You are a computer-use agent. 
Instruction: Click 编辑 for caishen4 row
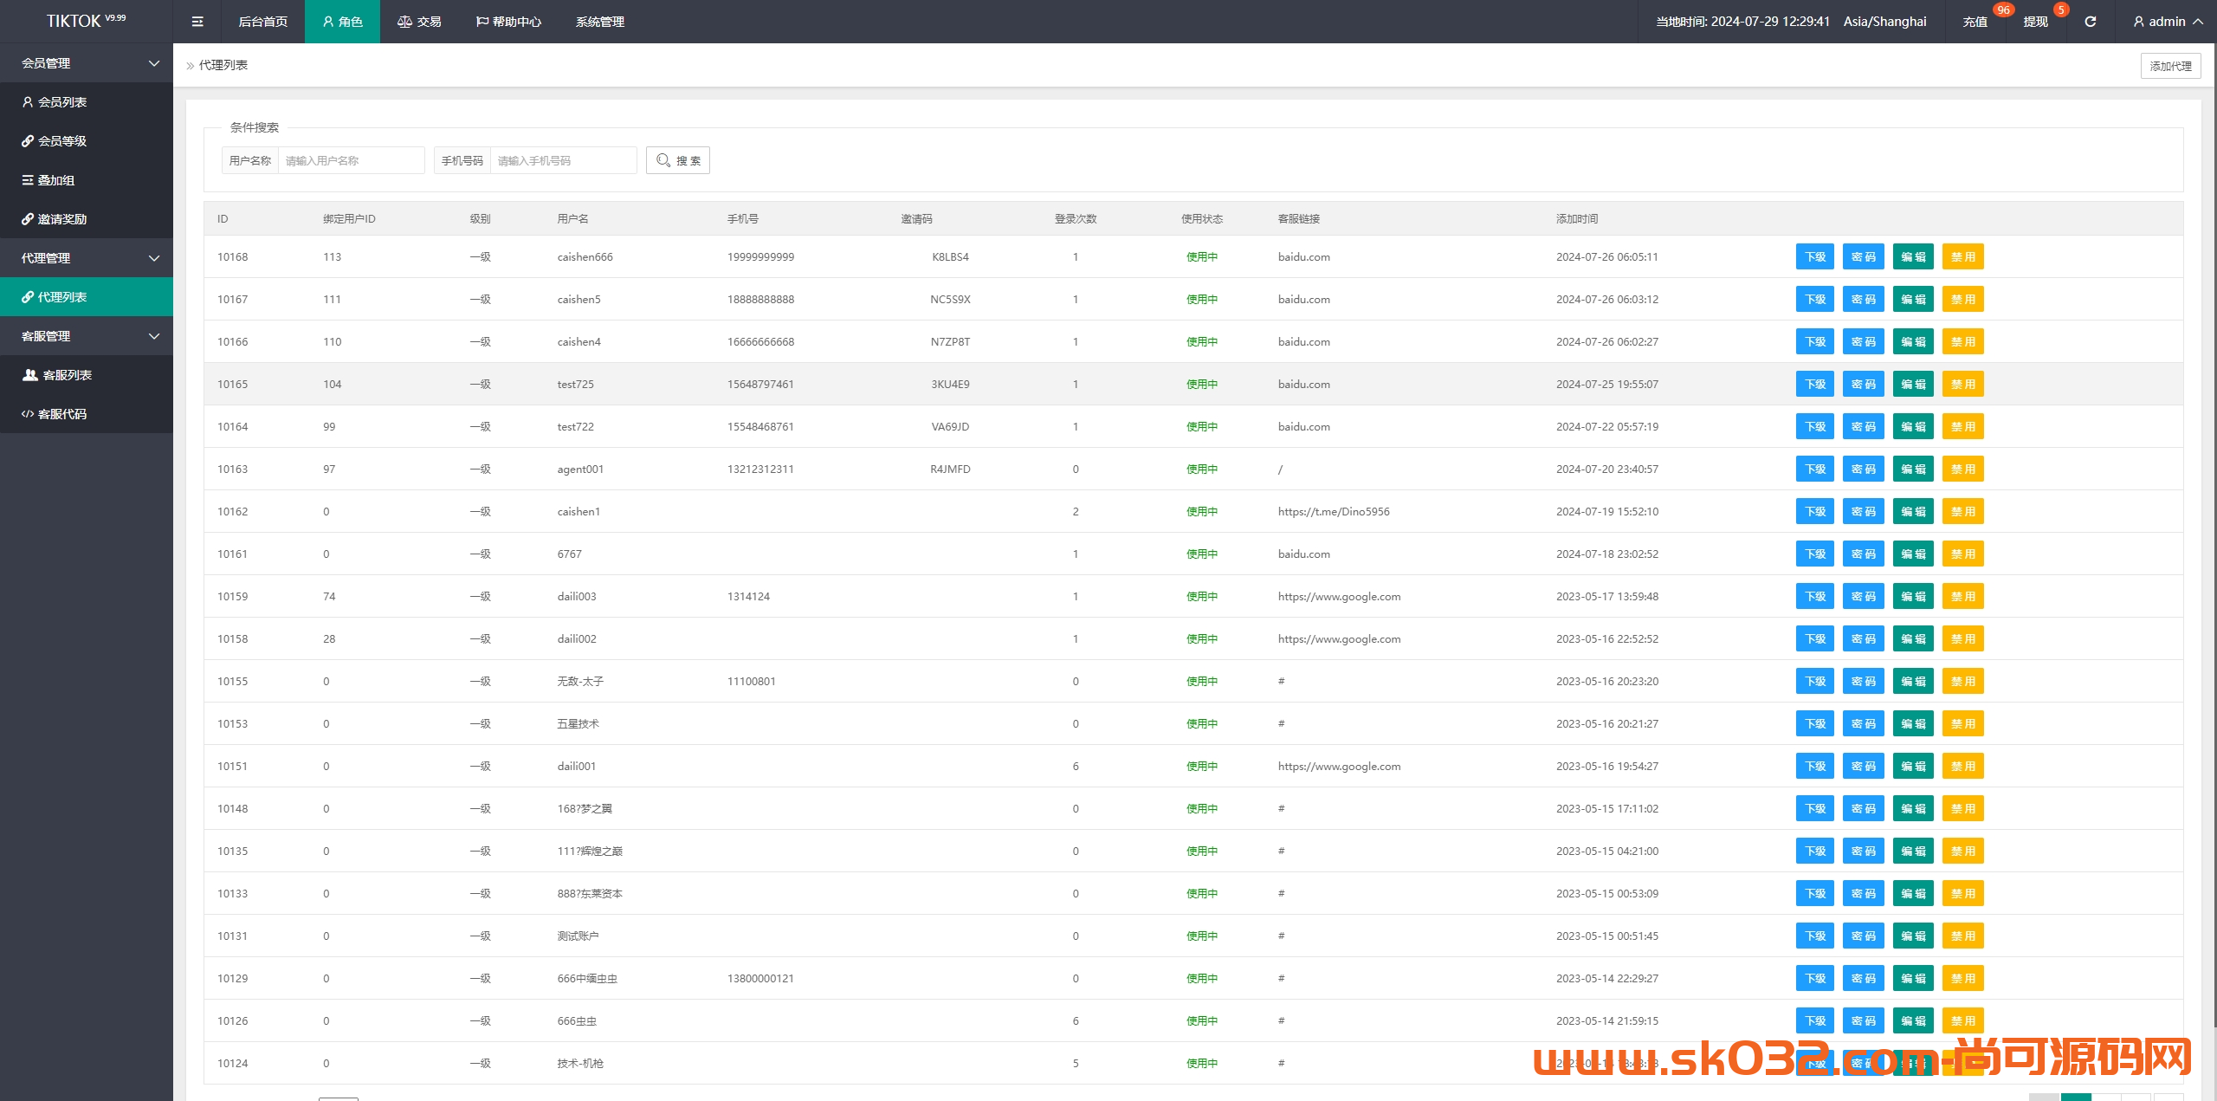[1913, 341]
